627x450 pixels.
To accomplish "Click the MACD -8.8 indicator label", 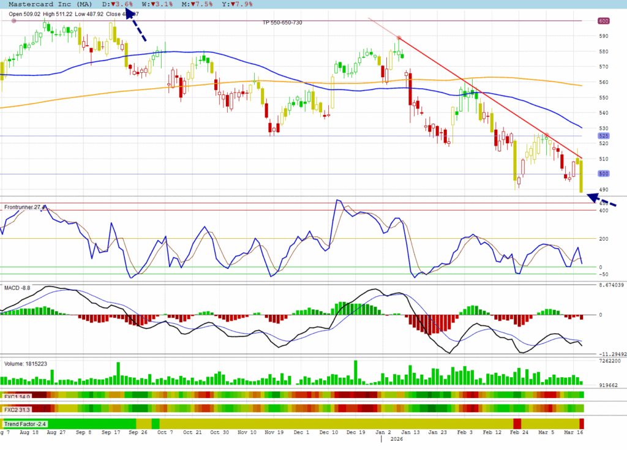I will point(17,287).
